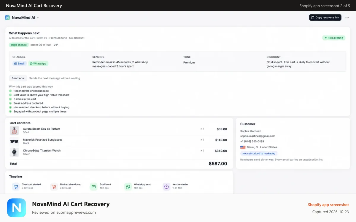This screenshot has width=356, height=222.
Task: Click the Next reminder clock icon
Action: click(166, 186)
